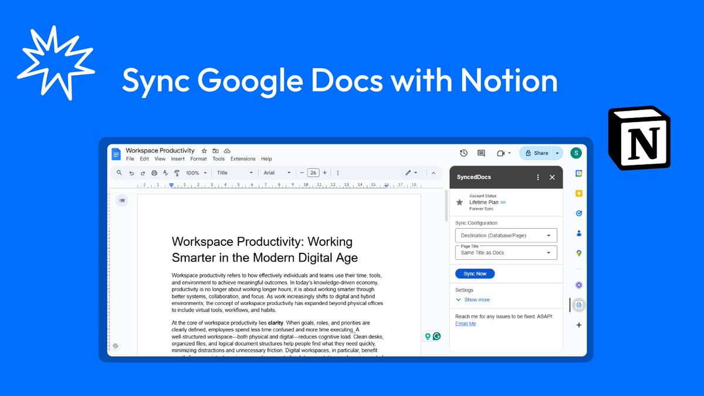The width and height of the screenshot is (704, 396).
Task: Start a video meeting call
Action: point(501,153)
